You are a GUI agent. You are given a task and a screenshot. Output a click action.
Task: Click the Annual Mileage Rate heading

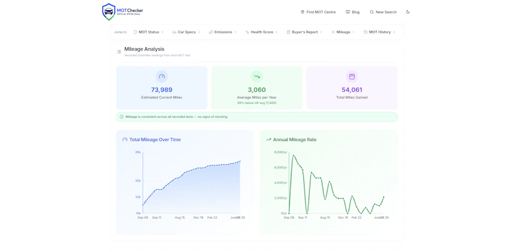tap(295, 139)
